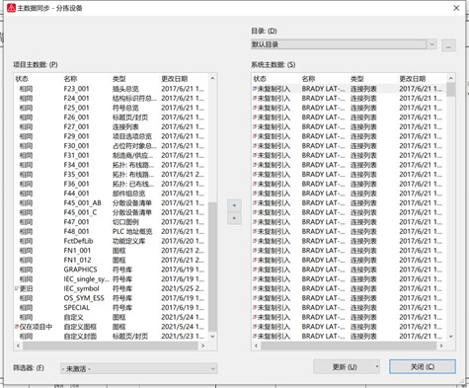
Task: Click the lower transfer button between the two lists
Action: [x=234, y=218]
